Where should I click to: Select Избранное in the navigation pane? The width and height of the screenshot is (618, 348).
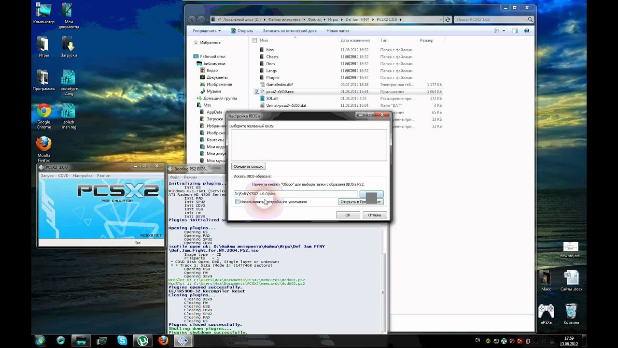[210, 43]
